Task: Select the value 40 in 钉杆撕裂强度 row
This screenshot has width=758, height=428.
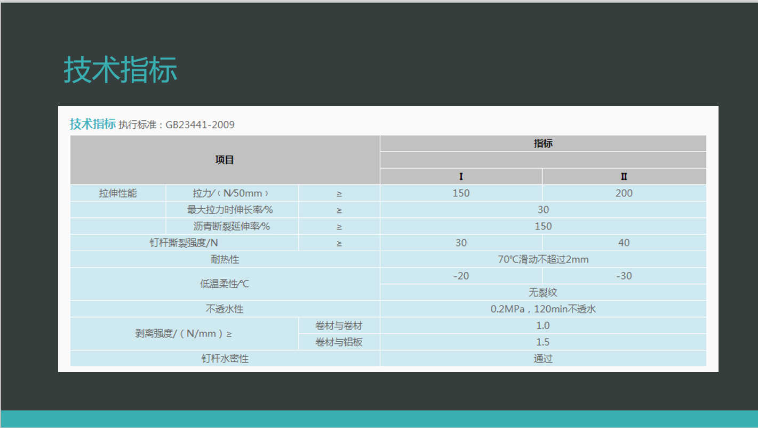Action: pyautogui.click(x=624, y=243)
